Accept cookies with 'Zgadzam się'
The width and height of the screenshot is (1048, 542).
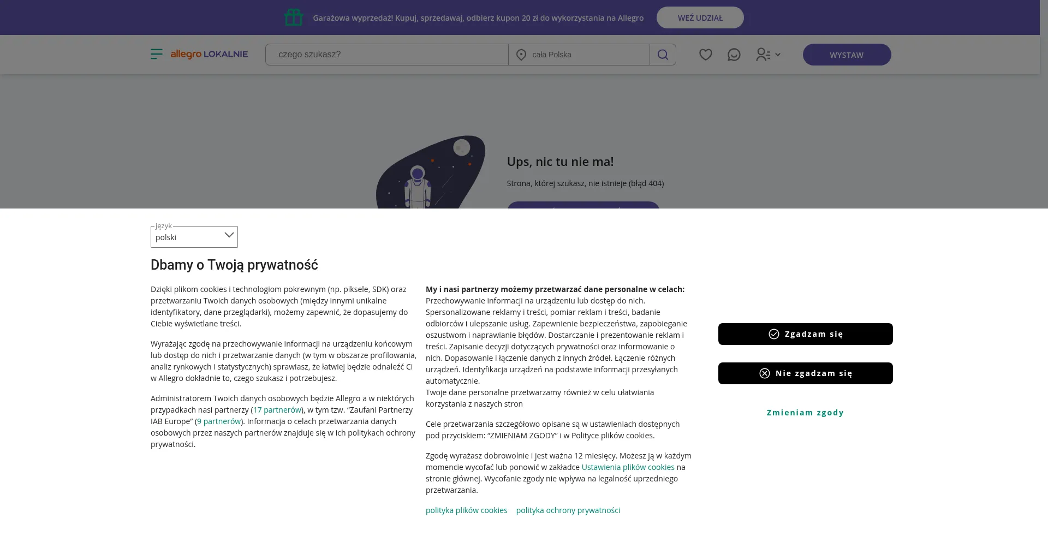806,334
